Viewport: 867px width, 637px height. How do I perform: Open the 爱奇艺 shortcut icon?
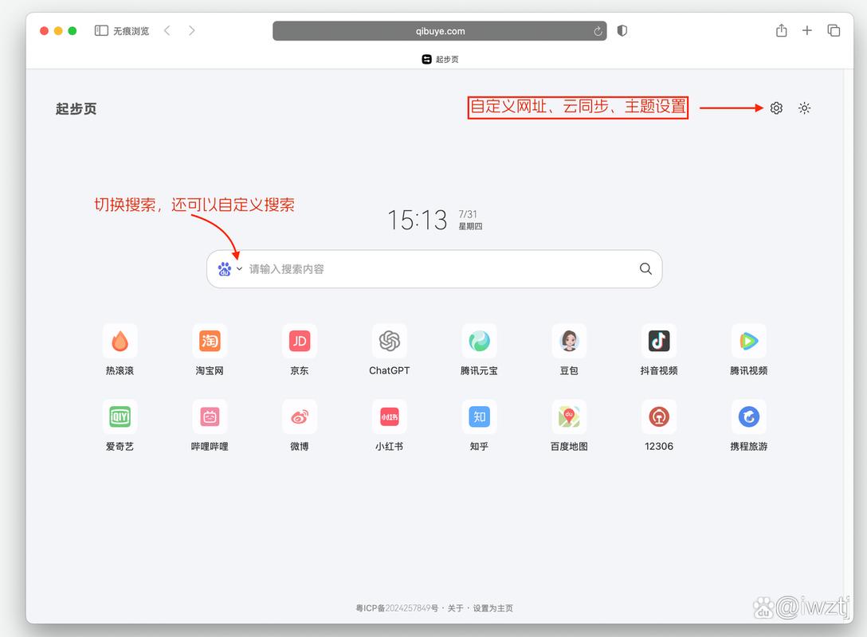coord(120,416)
